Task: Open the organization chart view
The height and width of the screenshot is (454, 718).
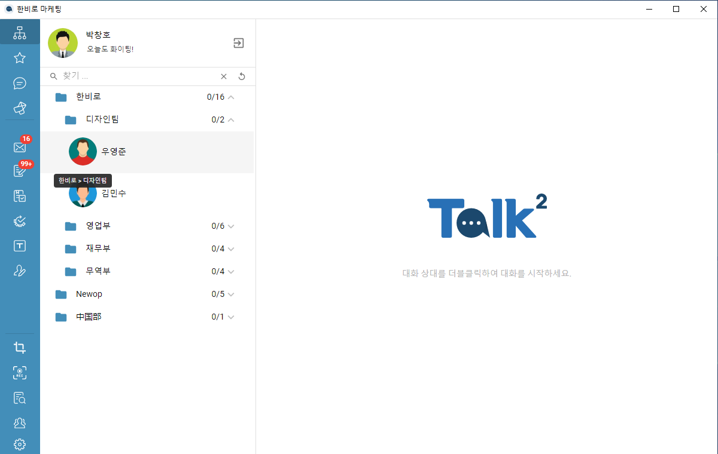Action: pyautogui.click(x=20, y=32)
